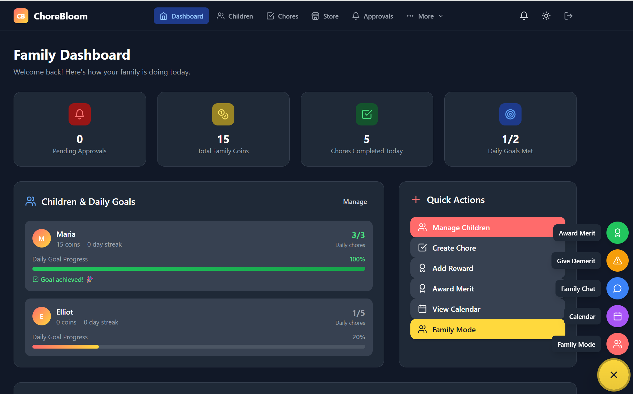Expand the More navigation dropdown
633x394 pixels.
click(x=425, y=16)
